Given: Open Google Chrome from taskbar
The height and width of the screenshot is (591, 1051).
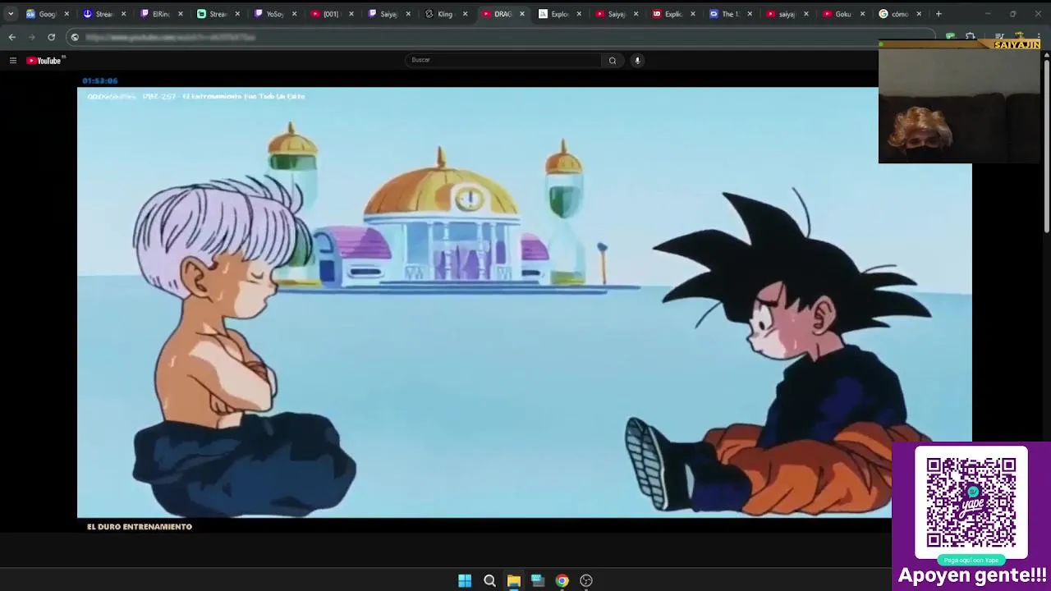Looking at the screenshot, I should point(562,580).
